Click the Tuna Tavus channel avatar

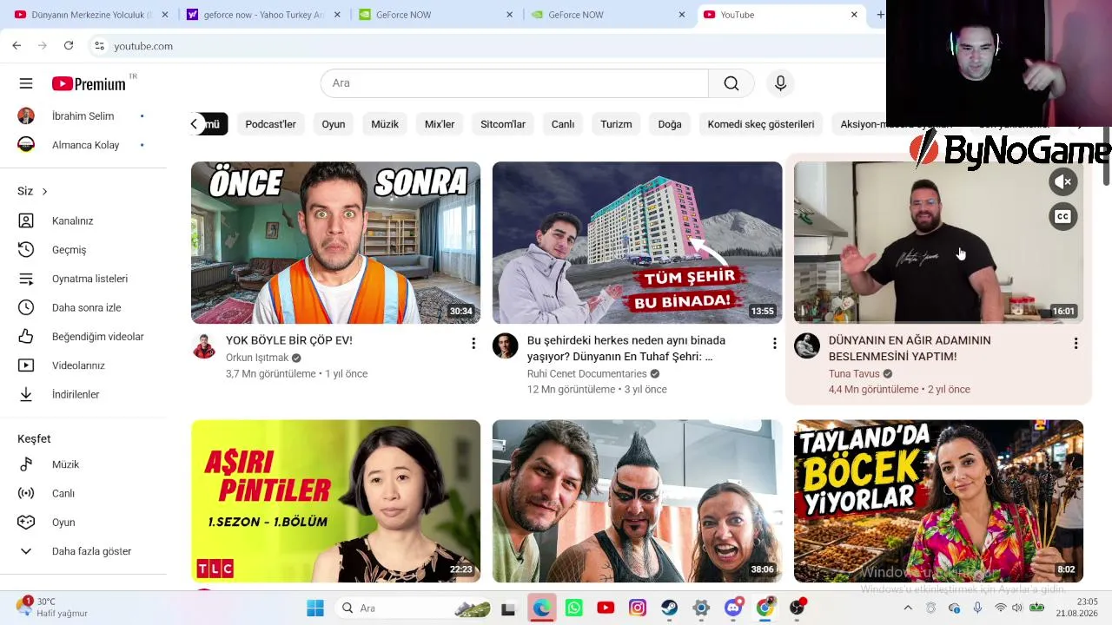[x=806, y=346]
